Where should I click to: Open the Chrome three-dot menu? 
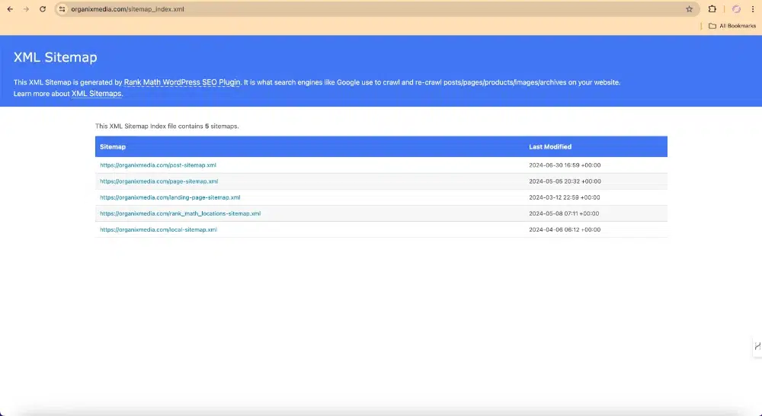coord(753,9)
